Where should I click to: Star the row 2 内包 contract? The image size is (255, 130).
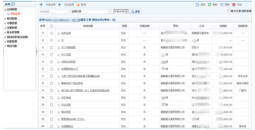pos(59,40)
